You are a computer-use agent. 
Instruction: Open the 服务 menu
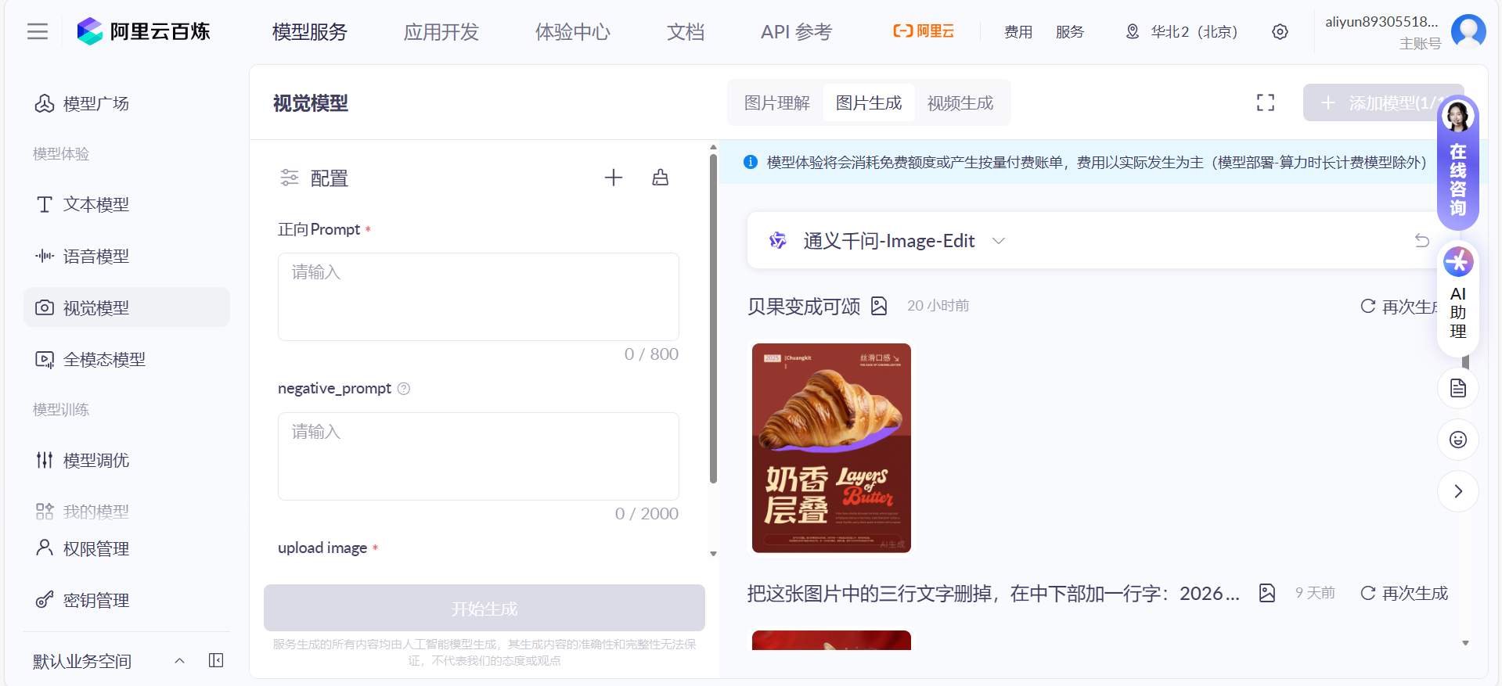click(x=1070, y=32)
